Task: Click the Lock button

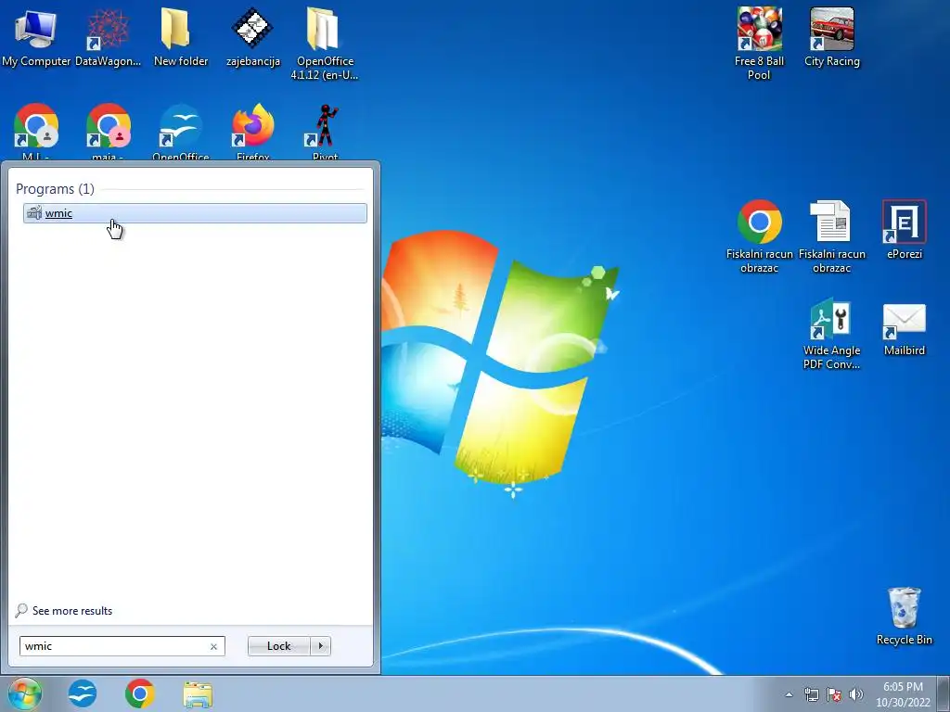Action: (x=278, y=646)
